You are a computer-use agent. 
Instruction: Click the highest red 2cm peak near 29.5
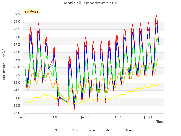[156, 15]
